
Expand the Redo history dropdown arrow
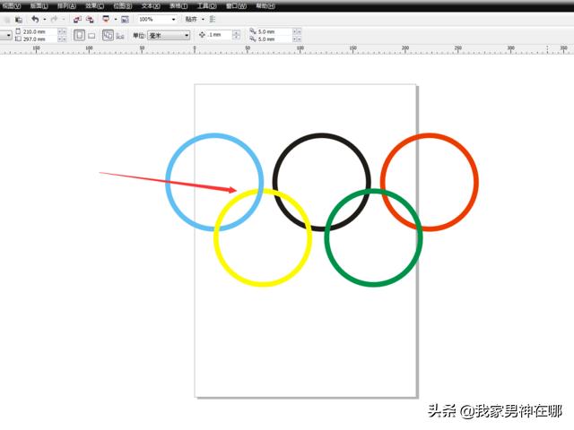[64, 20]
